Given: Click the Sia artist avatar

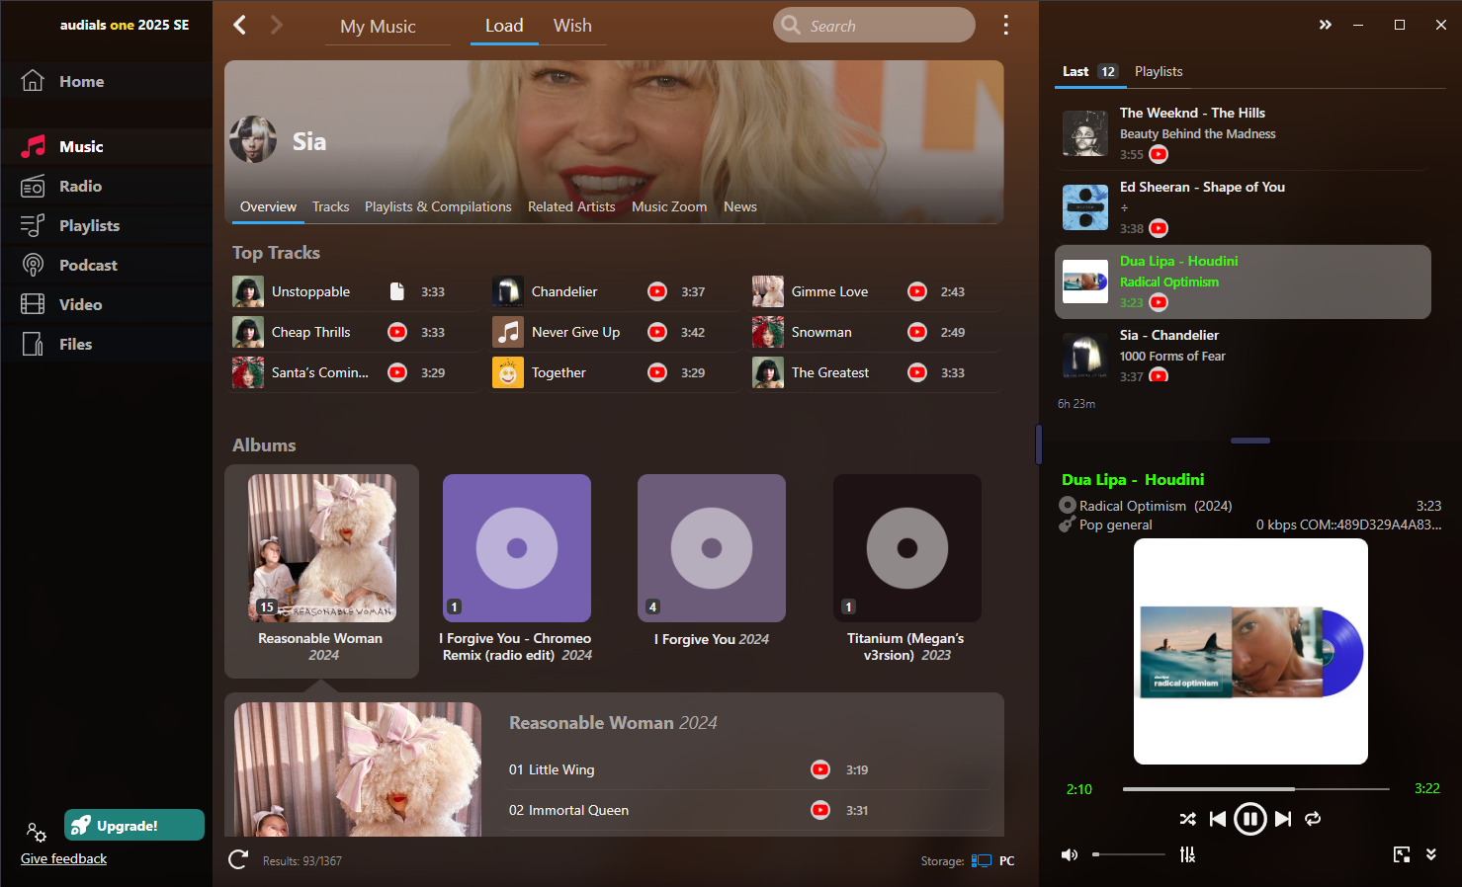Looking at the screenshot, I should coord(253,139).
